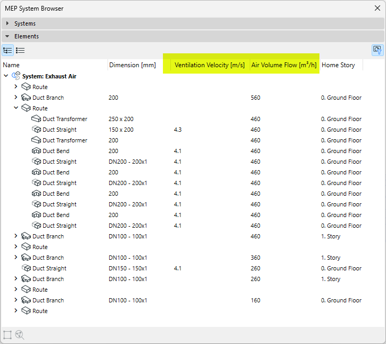Screen dimensions: 386x344
Task: Expand the last Route at the bottom
Action: 16,310
